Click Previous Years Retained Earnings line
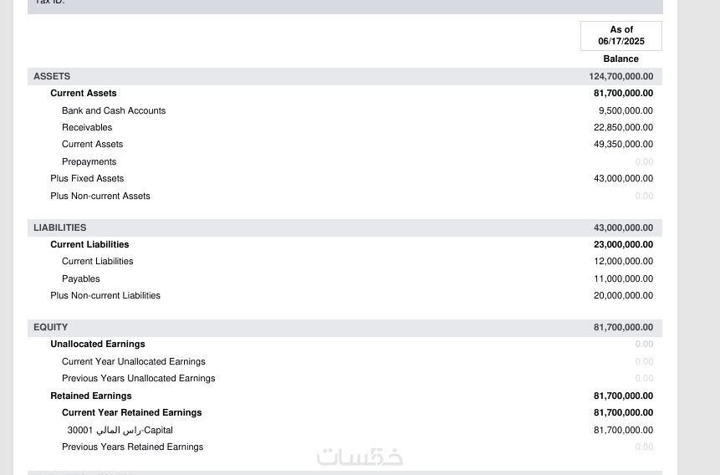This screenshot has width=720, height=475. (133, 447)
